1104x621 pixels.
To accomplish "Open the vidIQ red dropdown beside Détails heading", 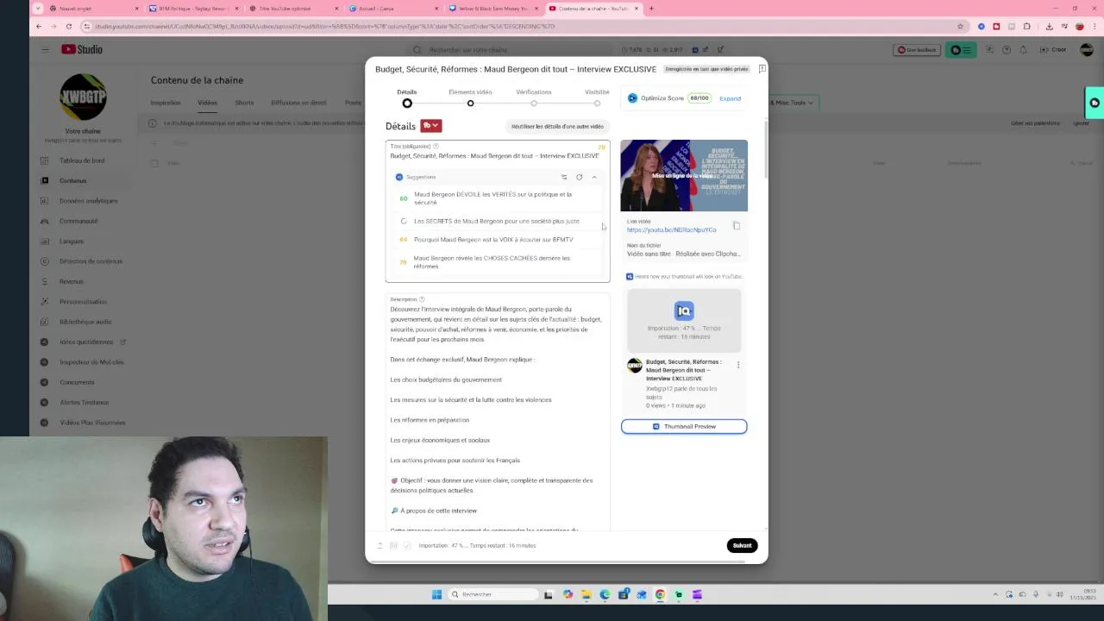I will click(x=431, y=126).
